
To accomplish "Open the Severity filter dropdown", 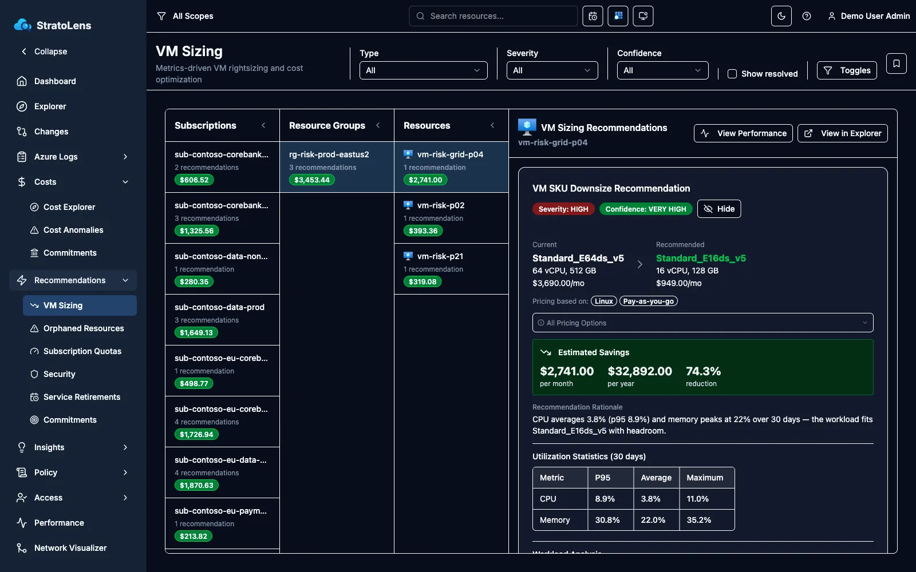I will pyautogui.click(x=552, y=70).
